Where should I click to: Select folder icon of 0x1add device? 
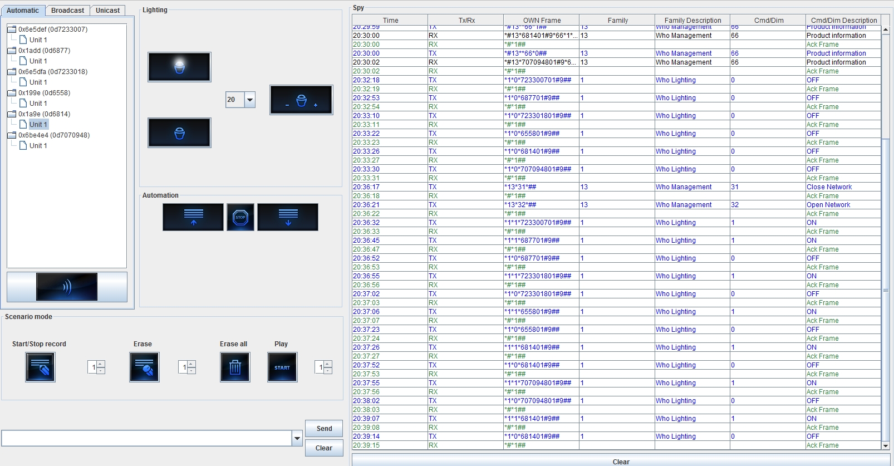(12, 50)
